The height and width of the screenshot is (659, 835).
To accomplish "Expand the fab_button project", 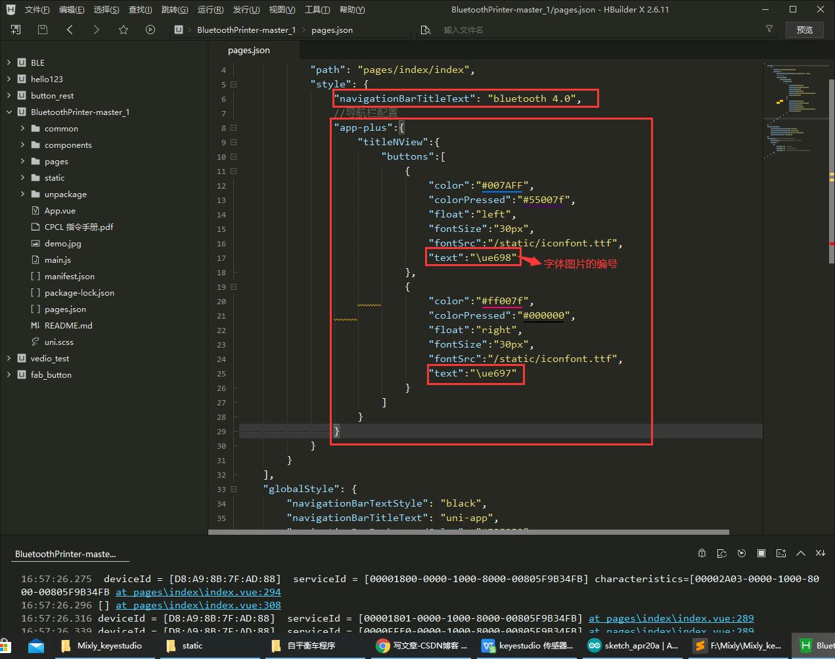I will 9,375.
